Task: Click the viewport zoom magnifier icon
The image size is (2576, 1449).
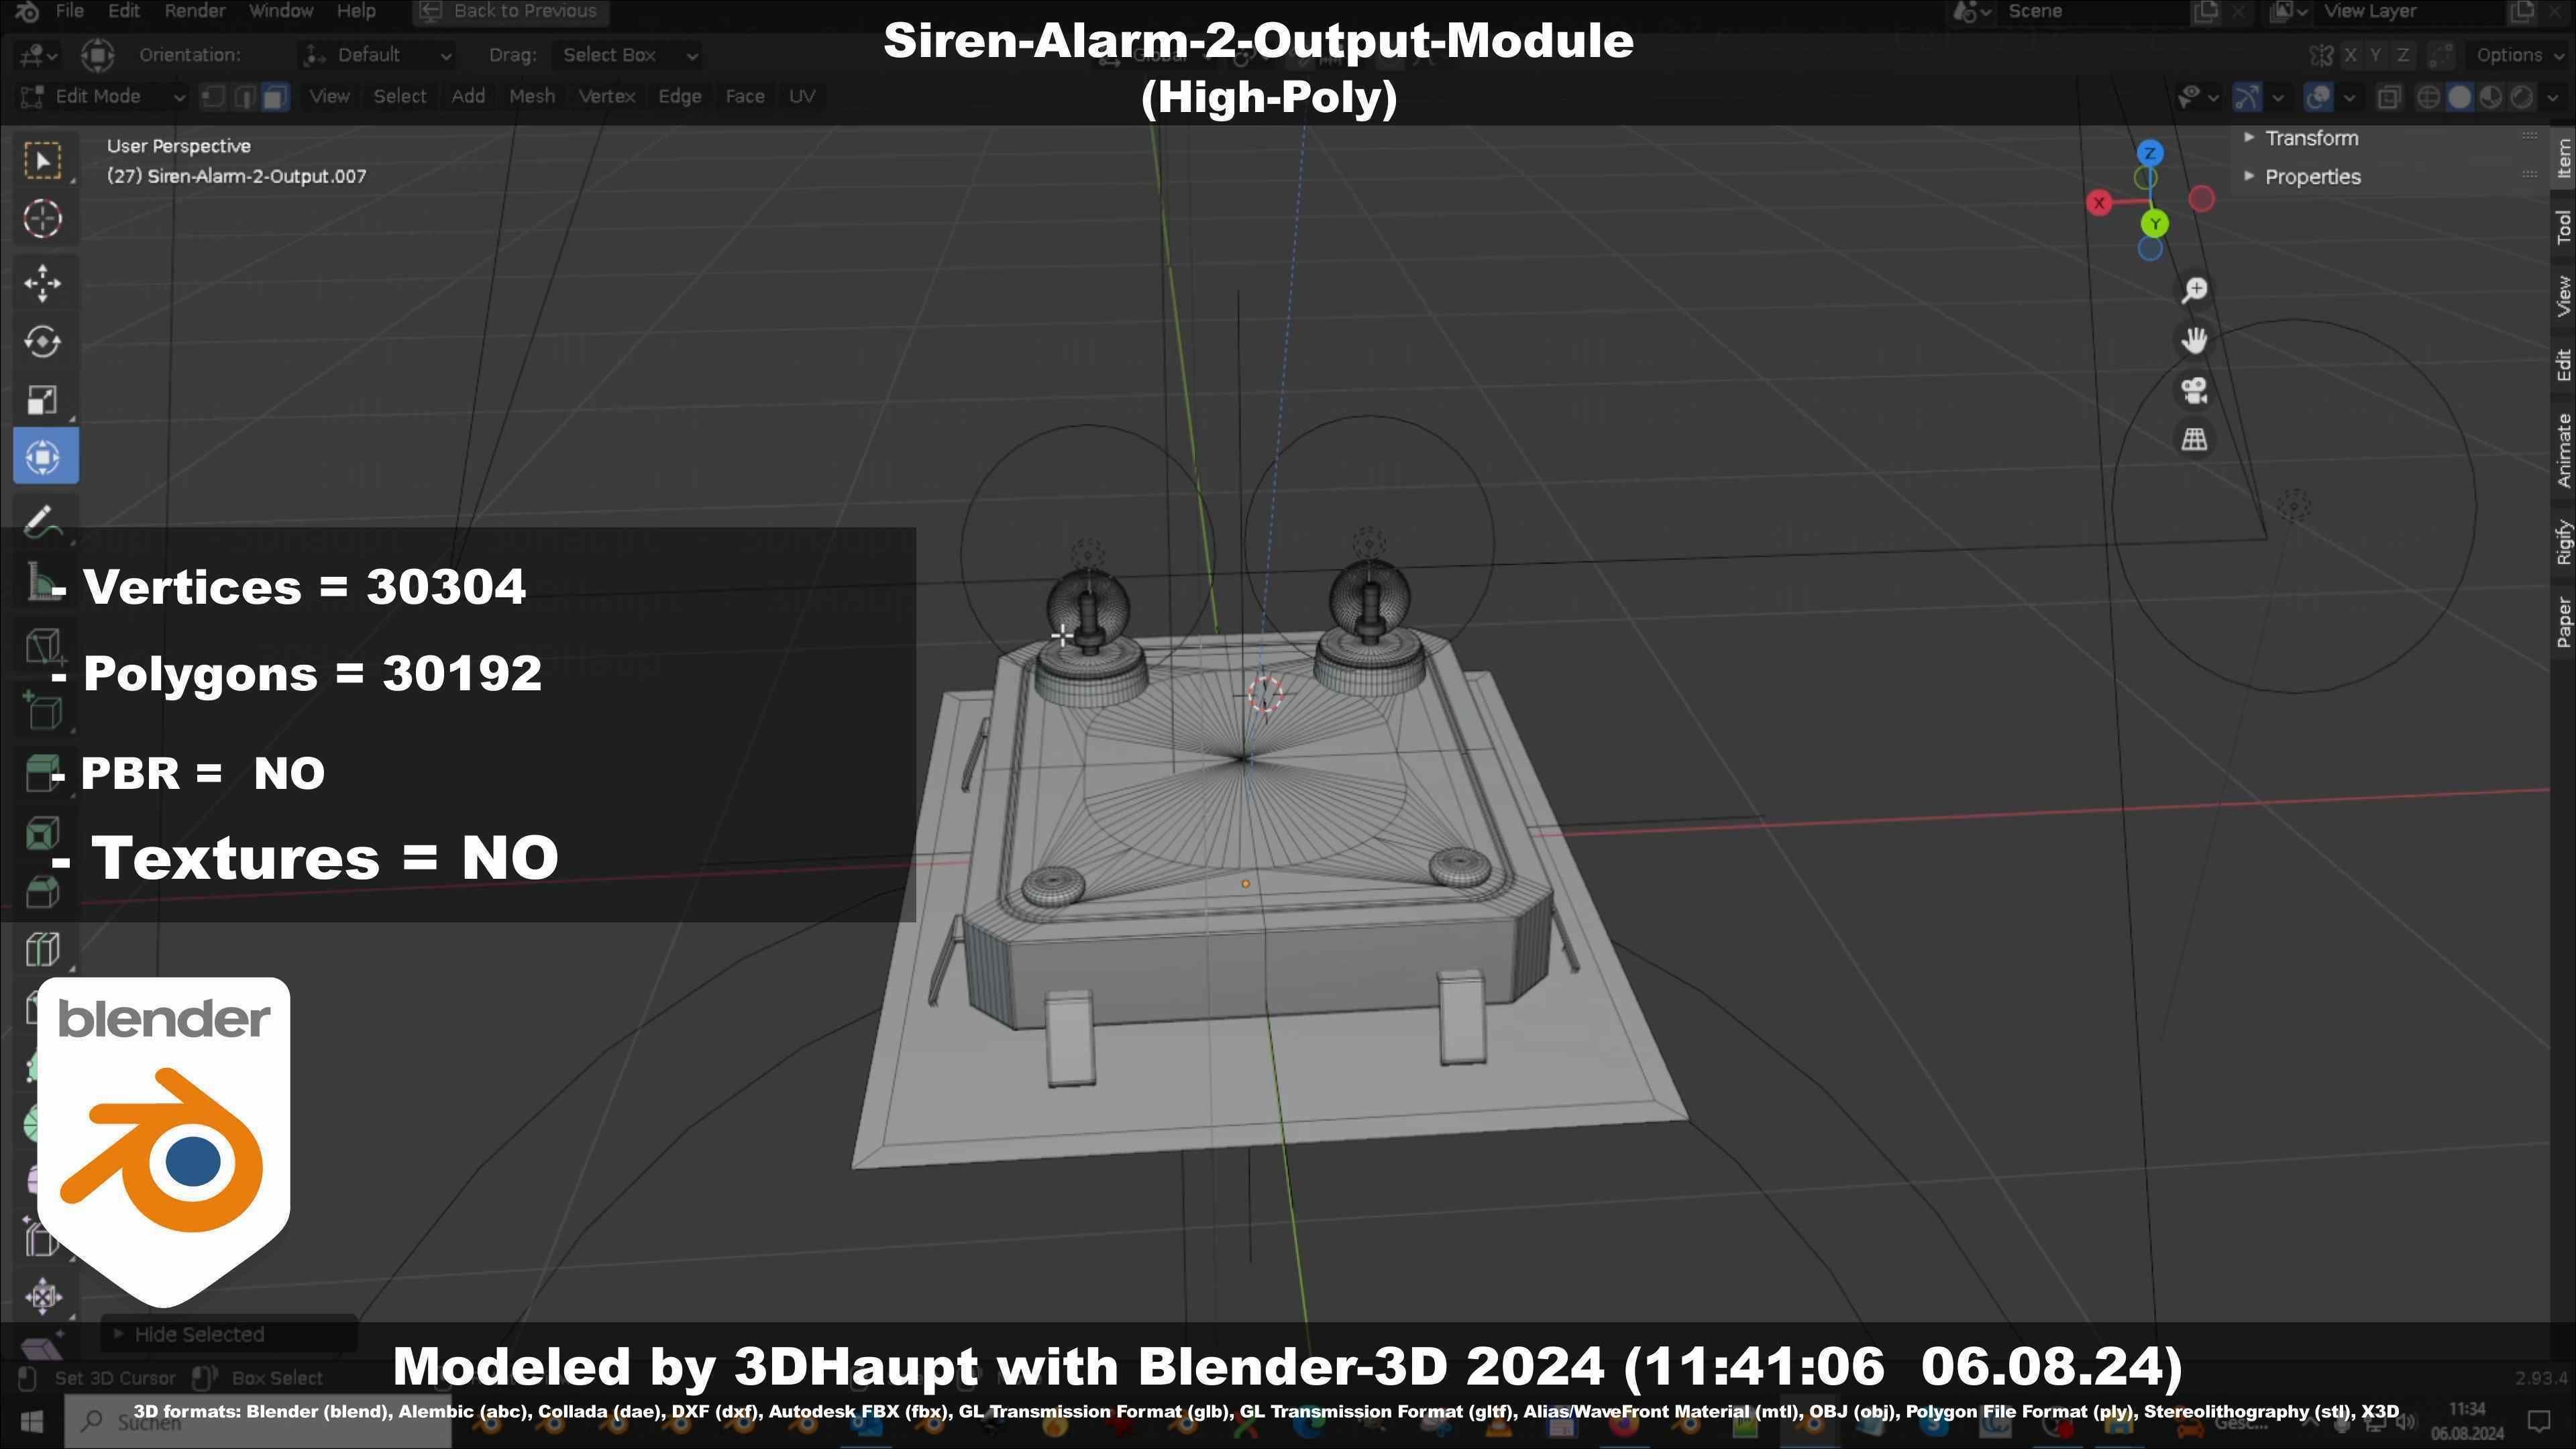Action: (x=2194, y=290)
